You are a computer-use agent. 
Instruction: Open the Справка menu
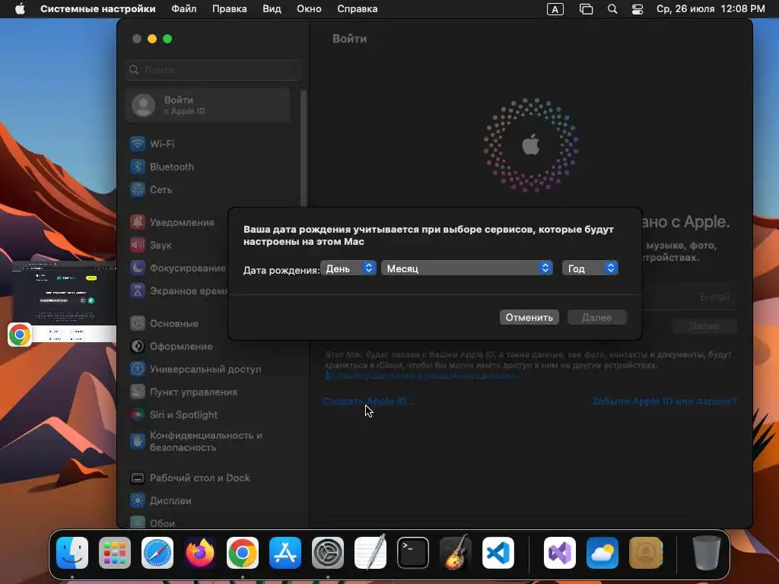point(358,9)
